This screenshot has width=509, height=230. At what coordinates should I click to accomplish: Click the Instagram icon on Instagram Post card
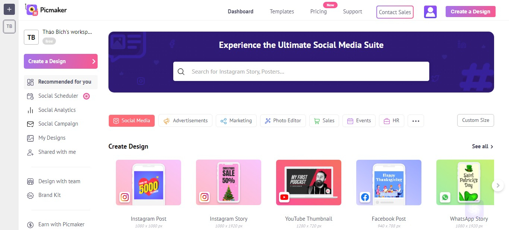click(x=125, y=197)
